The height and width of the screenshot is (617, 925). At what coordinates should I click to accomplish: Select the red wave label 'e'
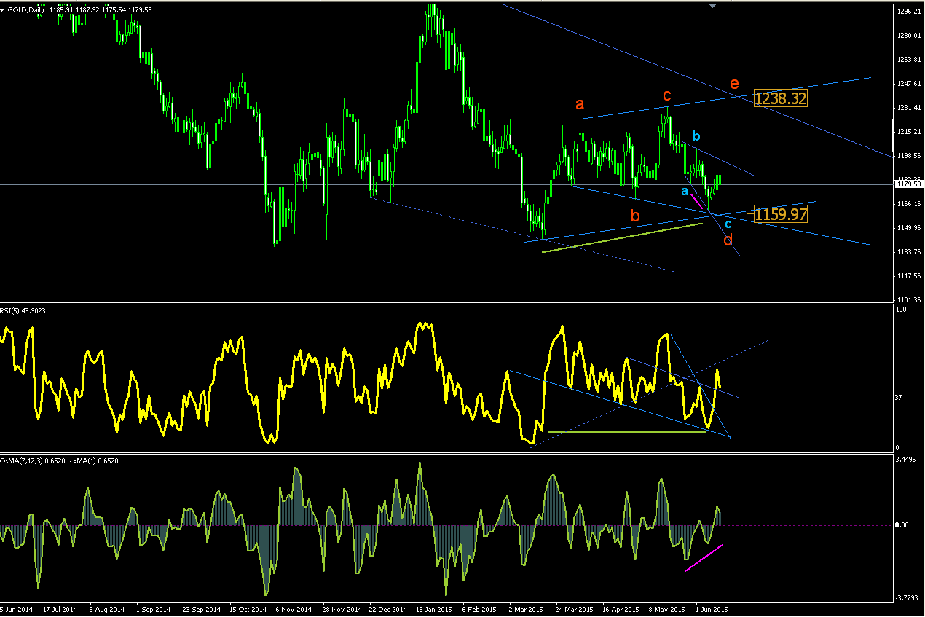tap(734, 84)
